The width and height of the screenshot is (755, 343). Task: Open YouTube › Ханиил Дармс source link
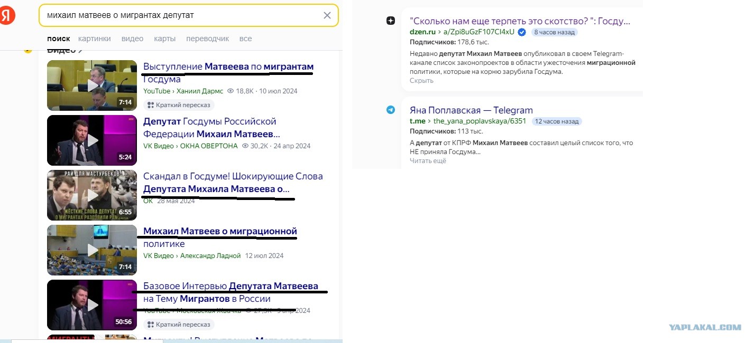tap(183, 91)
